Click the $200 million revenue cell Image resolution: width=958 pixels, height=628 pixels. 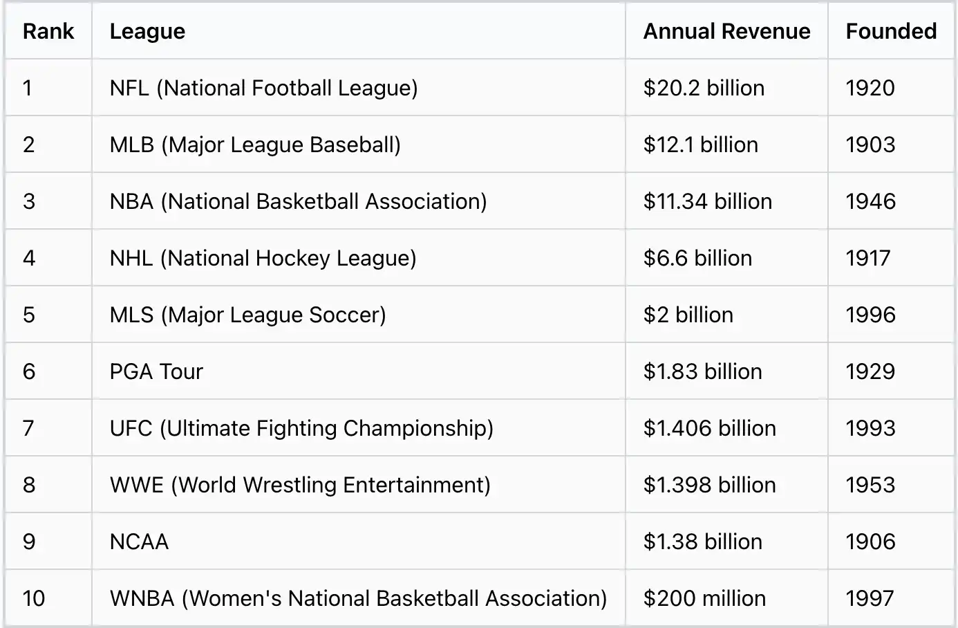[704, 599]
